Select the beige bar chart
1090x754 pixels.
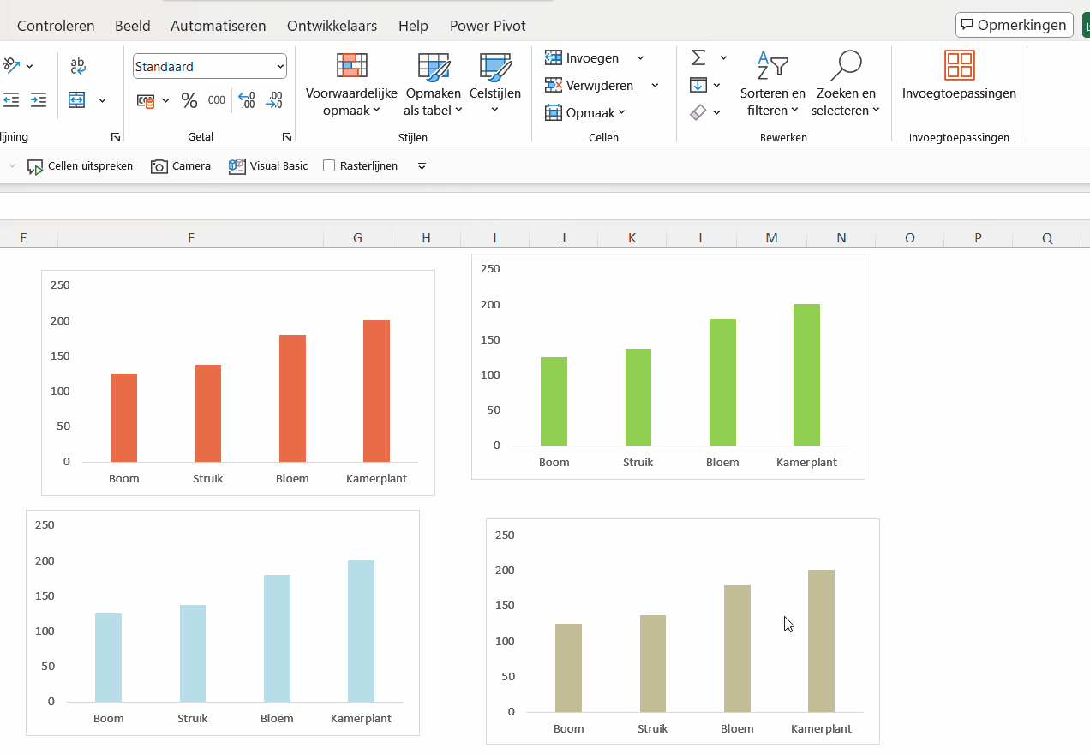coord(683,631)
